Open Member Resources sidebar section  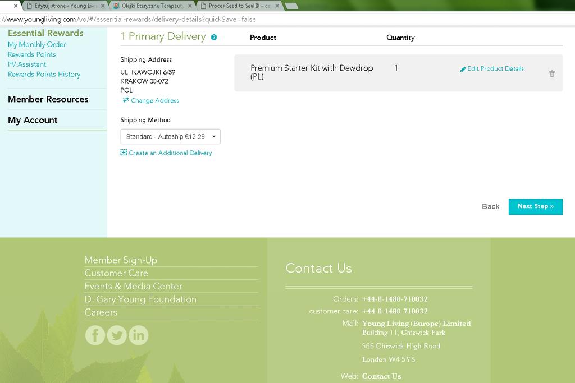48,99
